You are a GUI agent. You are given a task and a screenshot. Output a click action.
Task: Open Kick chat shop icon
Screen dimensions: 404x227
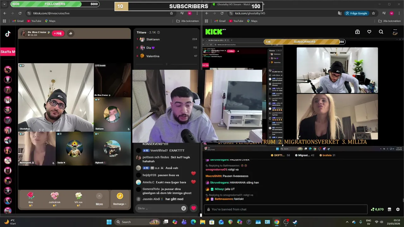point(389,209)
